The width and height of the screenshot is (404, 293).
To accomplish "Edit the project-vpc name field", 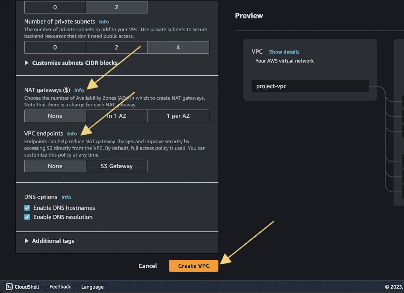I will coord(310,86).
